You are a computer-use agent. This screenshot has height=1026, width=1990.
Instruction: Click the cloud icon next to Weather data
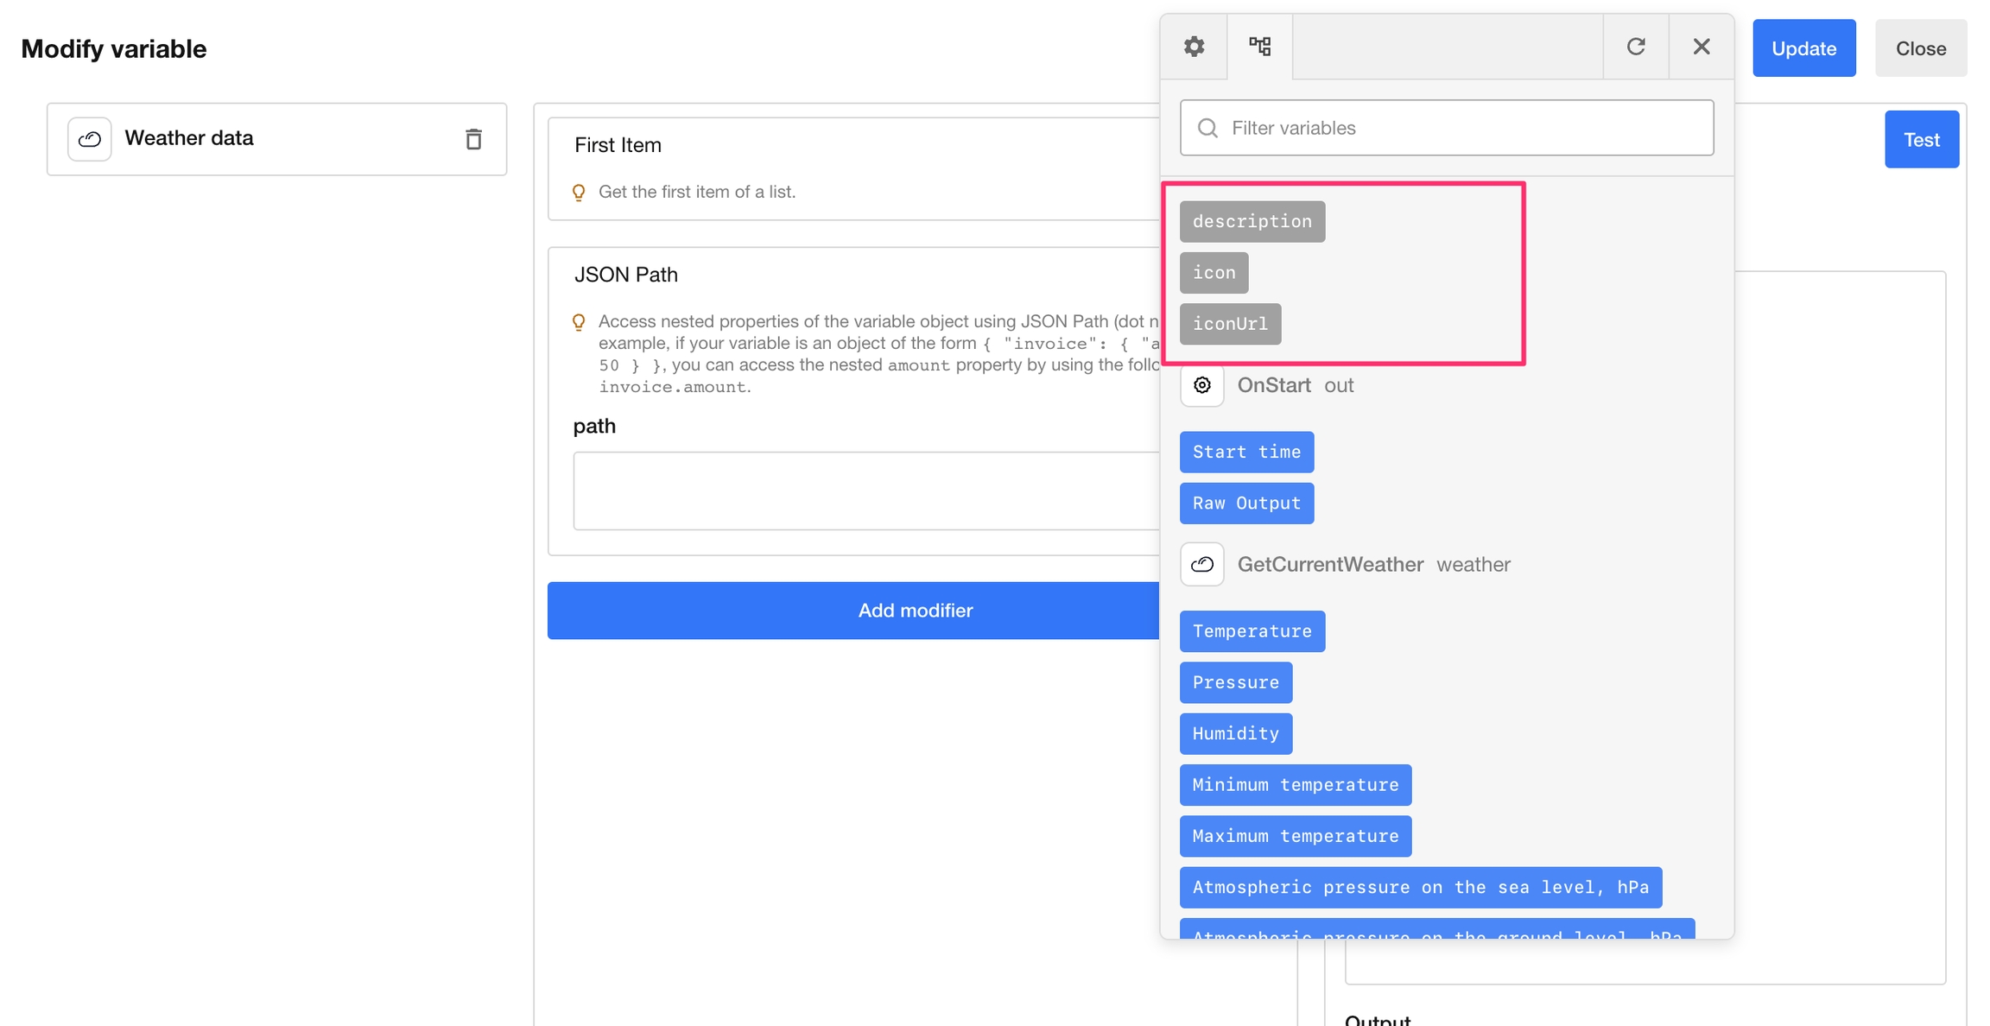click(x=90, y=139)
